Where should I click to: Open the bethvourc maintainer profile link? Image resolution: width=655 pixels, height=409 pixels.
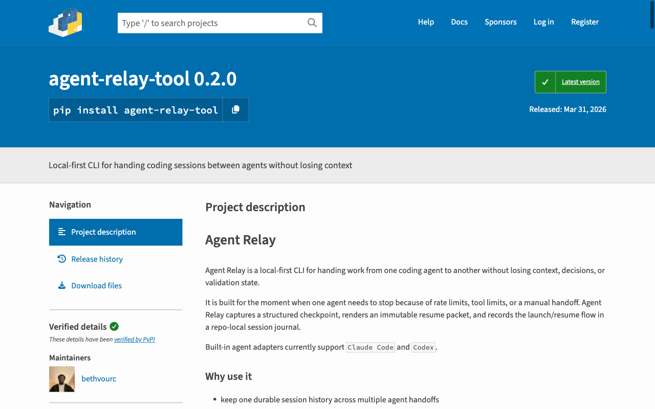99,379
